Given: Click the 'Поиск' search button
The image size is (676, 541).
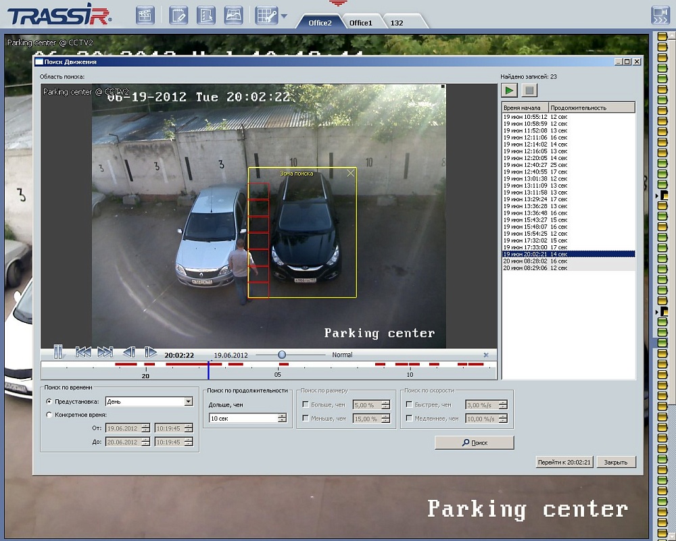Looking at the screenshot, I should (x=474, y=442).
